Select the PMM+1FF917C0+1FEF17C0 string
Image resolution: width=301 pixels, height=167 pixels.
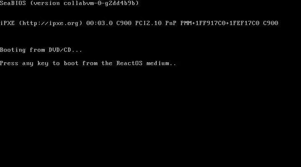[x=220, y=23]
